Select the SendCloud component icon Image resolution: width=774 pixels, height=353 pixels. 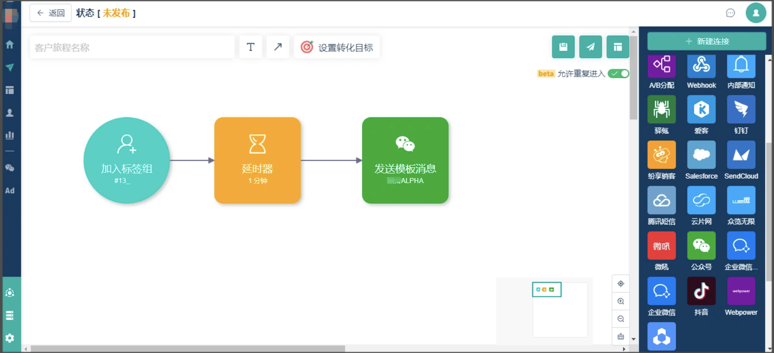(741, 155)
